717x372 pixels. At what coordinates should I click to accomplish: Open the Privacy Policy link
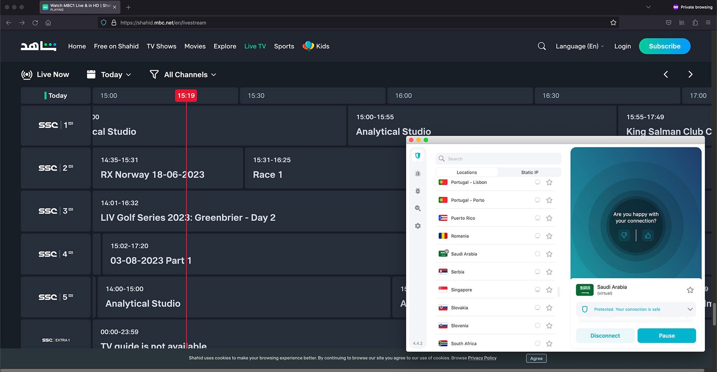point(482,358)
